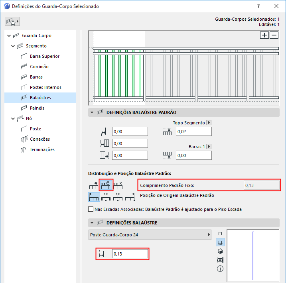Close the Guarda-Corpo settings dialog
Viewport: 286px width, 283px height.
click(x=276, y=6)
